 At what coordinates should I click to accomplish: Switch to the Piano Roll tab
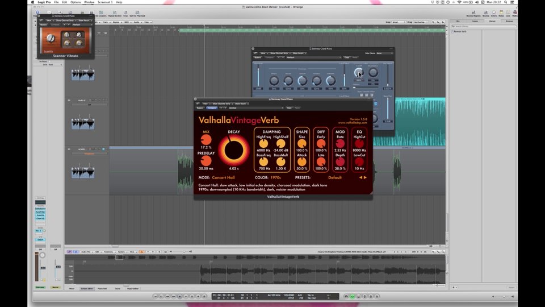coord(102,289)
